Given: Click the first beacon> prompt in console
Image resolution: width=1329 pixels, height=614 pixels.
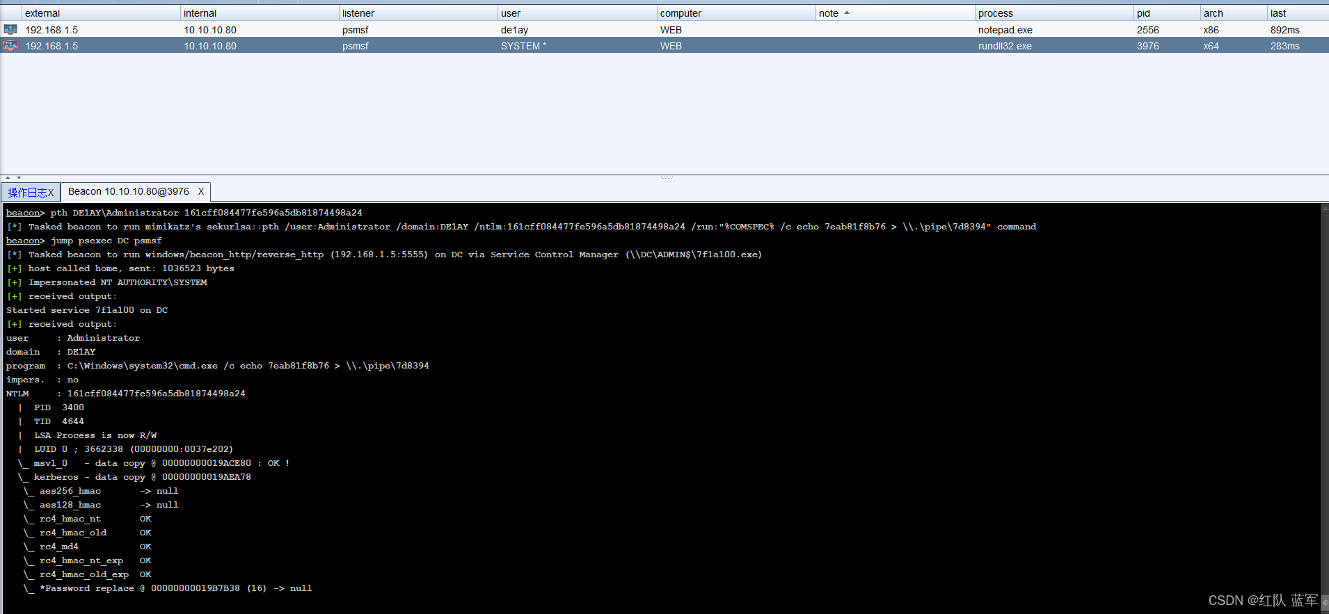Looking at the screenshot, I should click(25, 213).
